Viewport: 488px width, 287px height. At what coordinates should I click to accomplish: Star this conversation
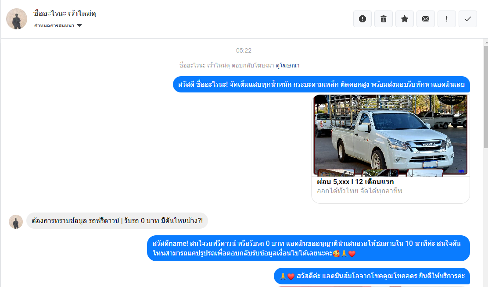coord(405,19)
